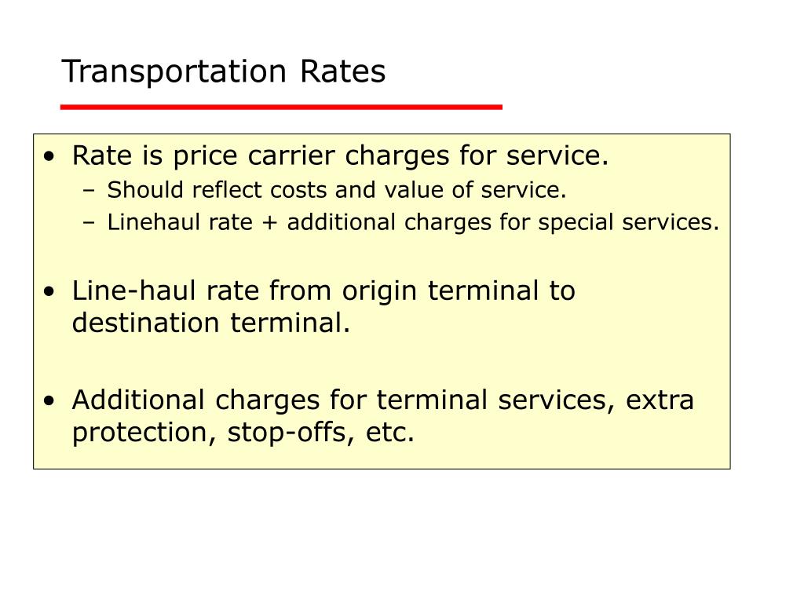Click the bullet dot before 'Rate is price'

coord(49,156)
